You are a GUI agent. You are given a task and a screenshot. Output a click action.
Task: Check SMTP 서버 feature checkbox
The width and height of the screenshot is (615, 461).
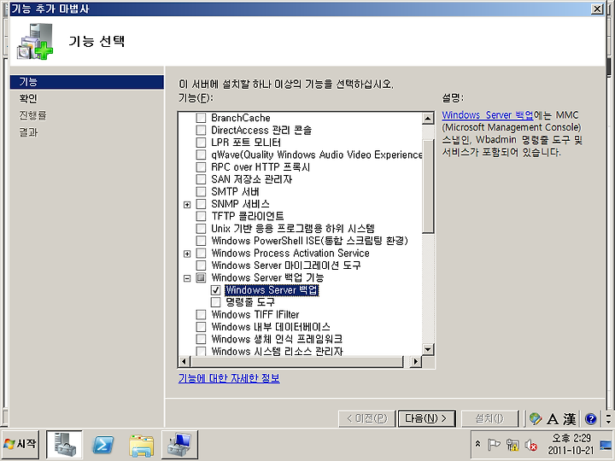[x=201, y=191]
